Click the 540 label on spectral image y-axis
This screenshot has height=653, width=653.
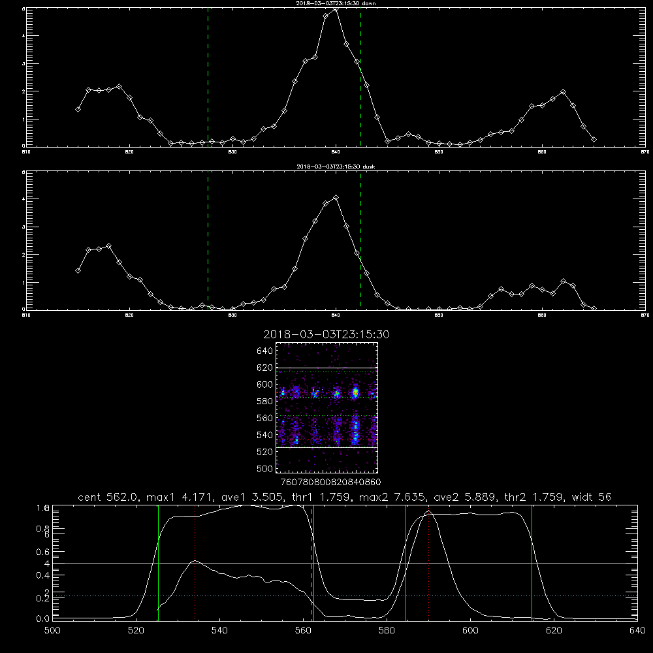pos(265,435)
